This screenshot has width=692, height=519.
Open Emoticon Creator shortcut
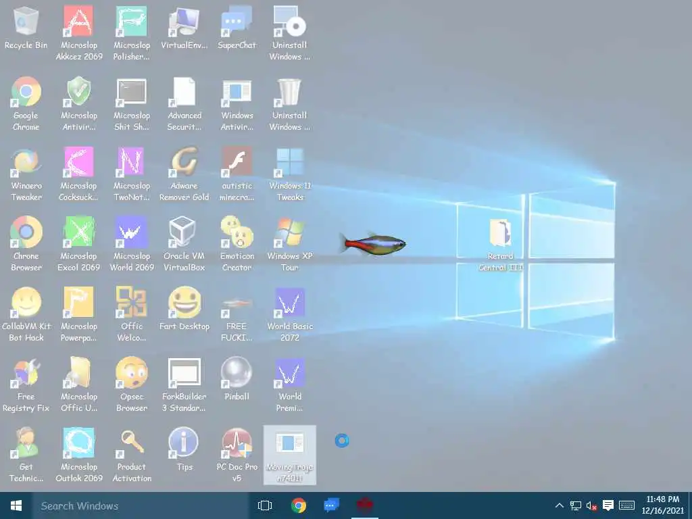[237, 244]
